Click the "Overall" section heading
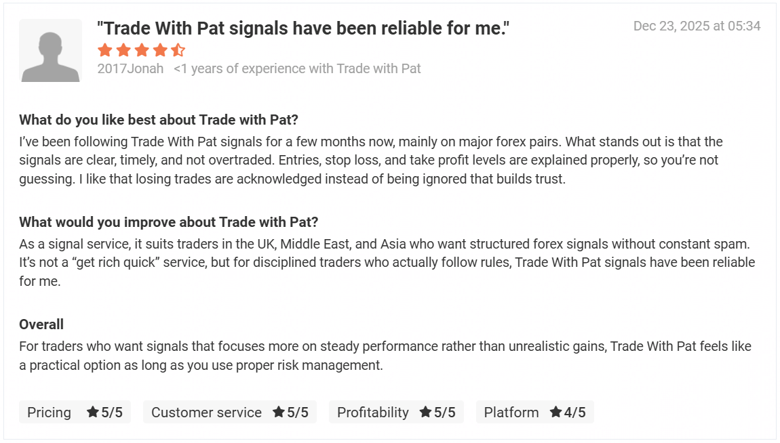The width and height of the screenshot is (780, 443). [x=41, y=324]
